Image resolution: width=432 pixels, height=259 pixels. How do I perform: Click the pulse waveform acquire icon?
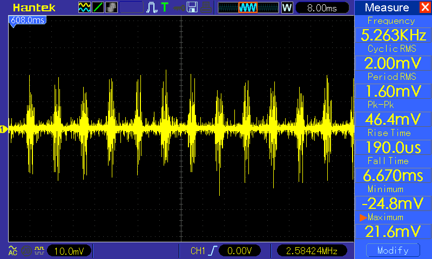pos(152,8)
